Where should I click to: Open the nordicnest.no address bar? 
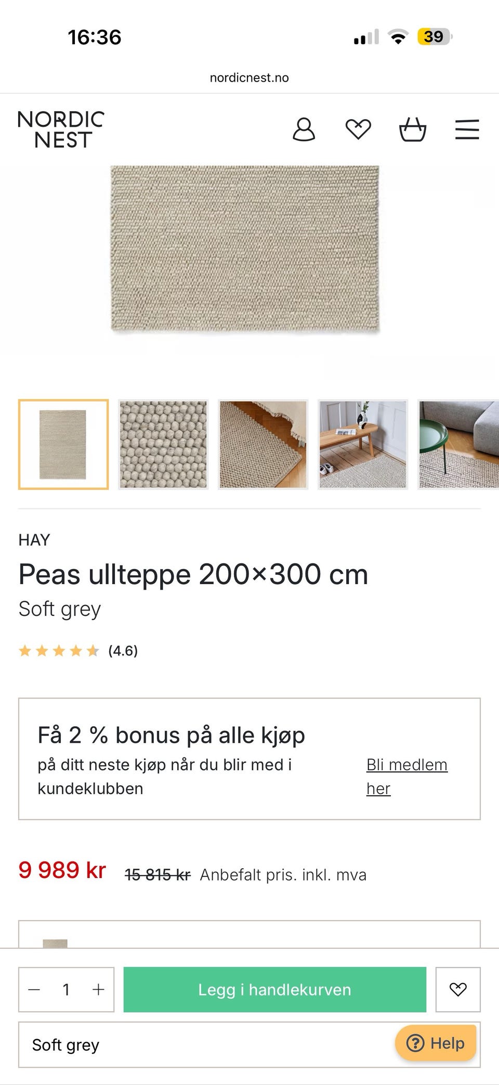(249, 77)
